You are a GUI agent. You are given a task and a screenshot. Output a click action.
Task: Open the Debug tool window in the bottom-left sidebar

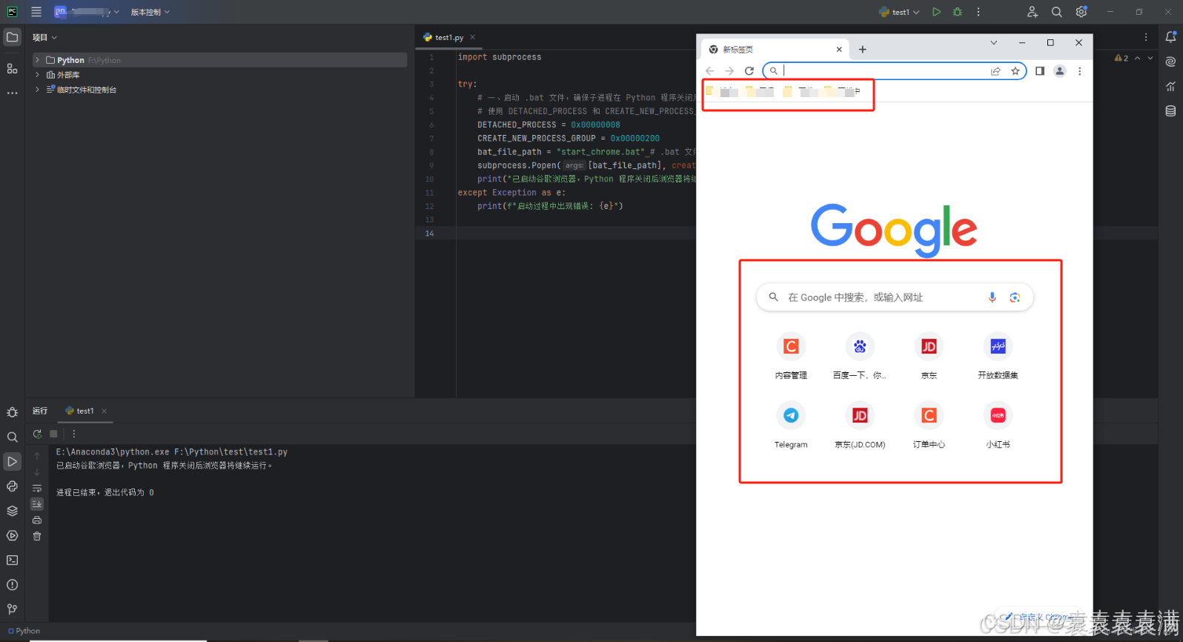(x=13, y=412)
